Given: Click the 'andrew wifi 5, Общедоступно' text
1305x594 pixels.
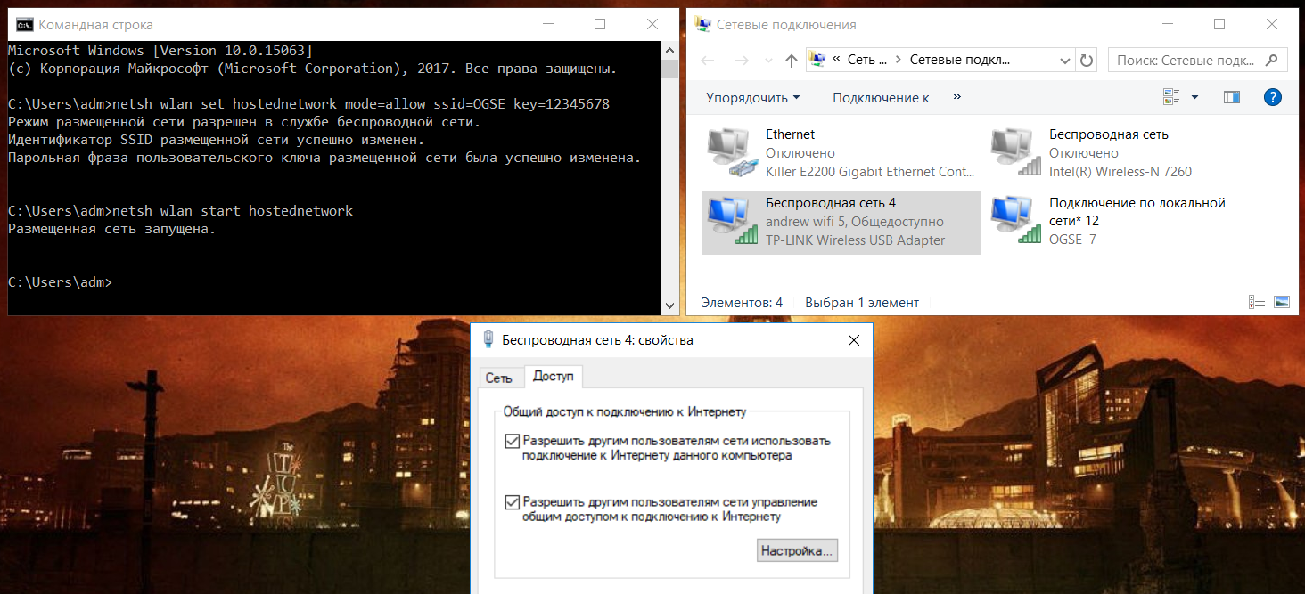Looking at the screenshot, I should pos(855,222).
